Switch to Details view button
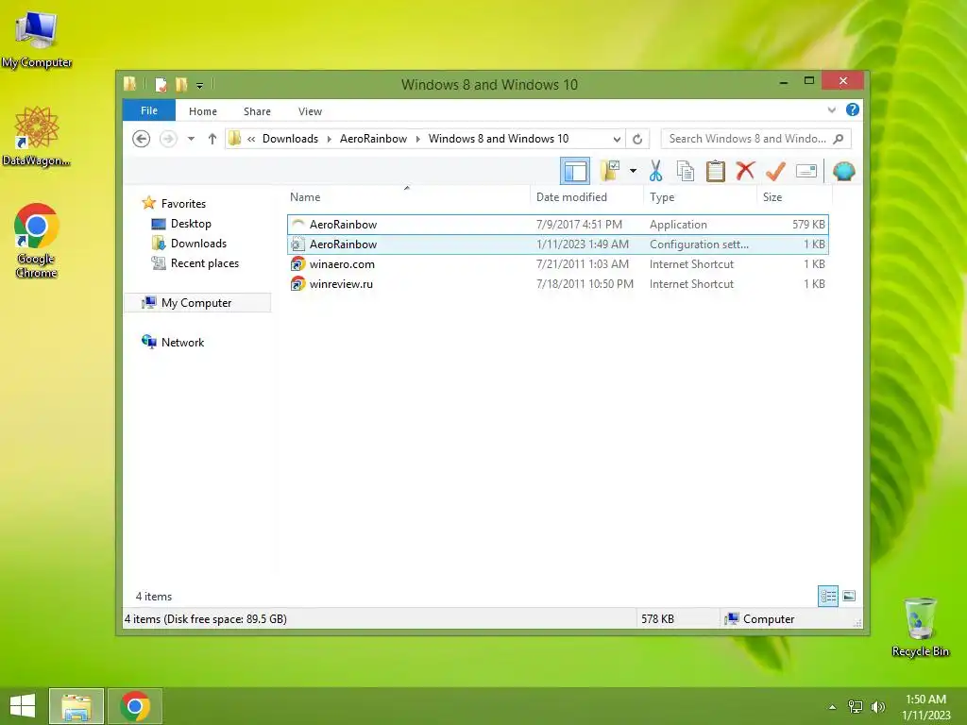The image size is (967, 725). point(827,596)
